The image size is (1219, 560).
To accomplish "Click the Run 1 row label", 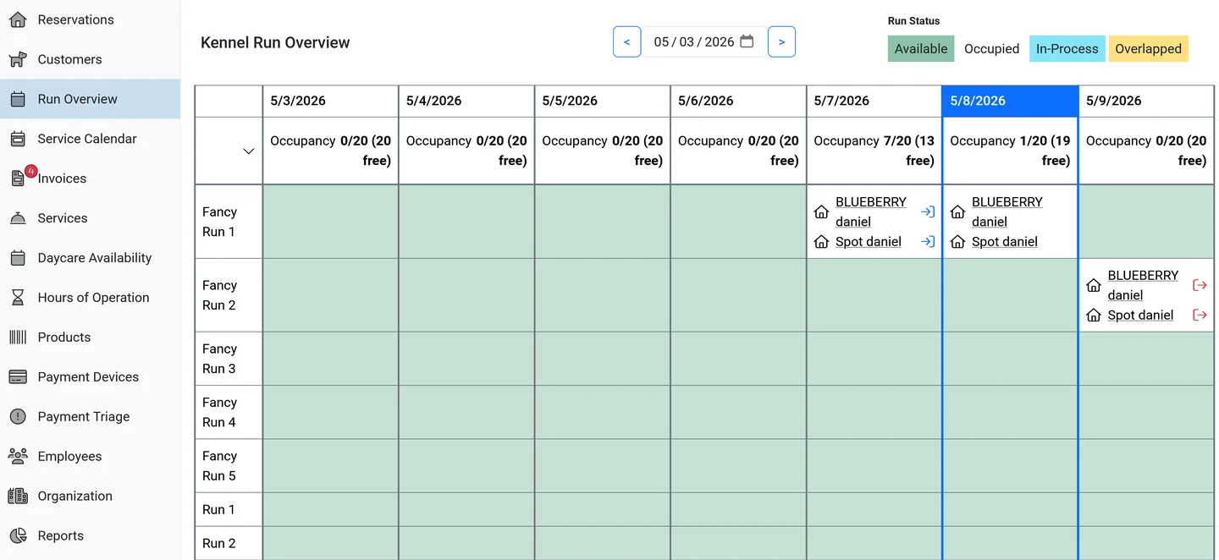I will click(229, 509).
